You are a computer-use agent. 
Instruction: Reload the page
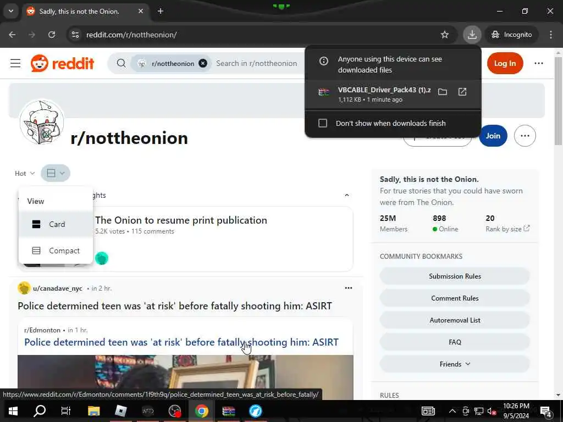(52, 35)
